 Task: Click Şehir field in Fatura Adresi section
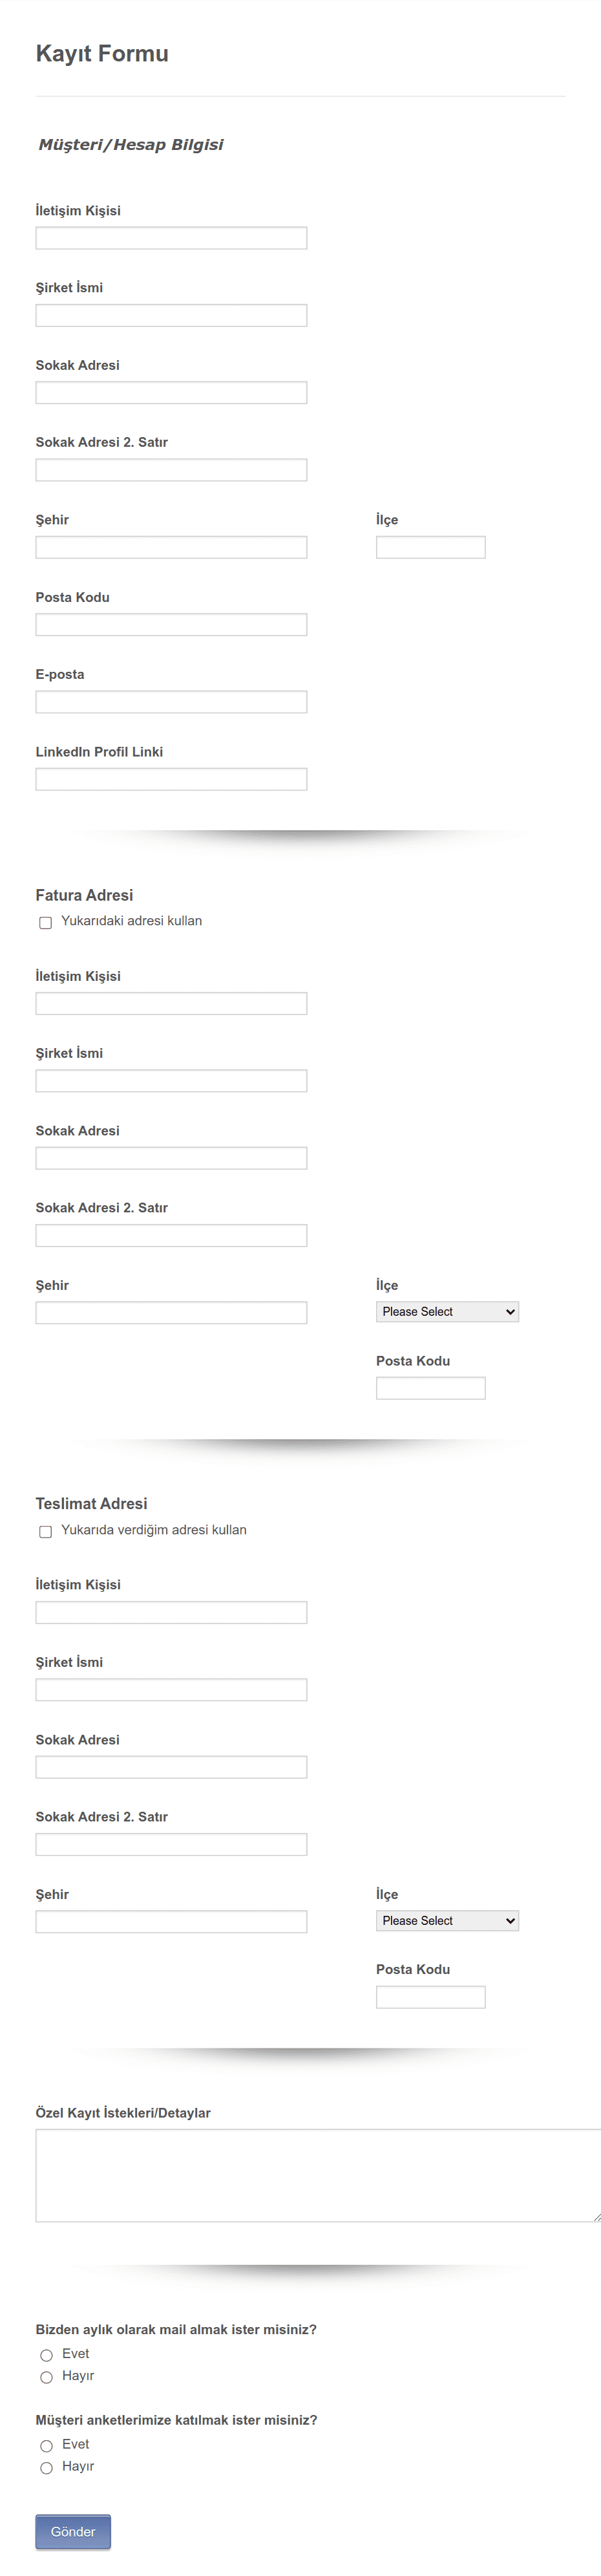[171, 1313]
